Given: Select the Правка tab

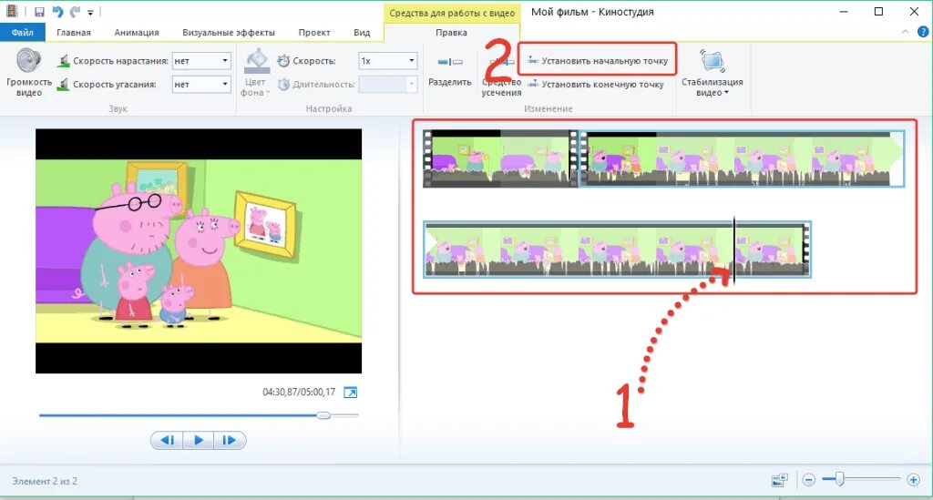Looking at the screenshot, I should tap(451, 32).
